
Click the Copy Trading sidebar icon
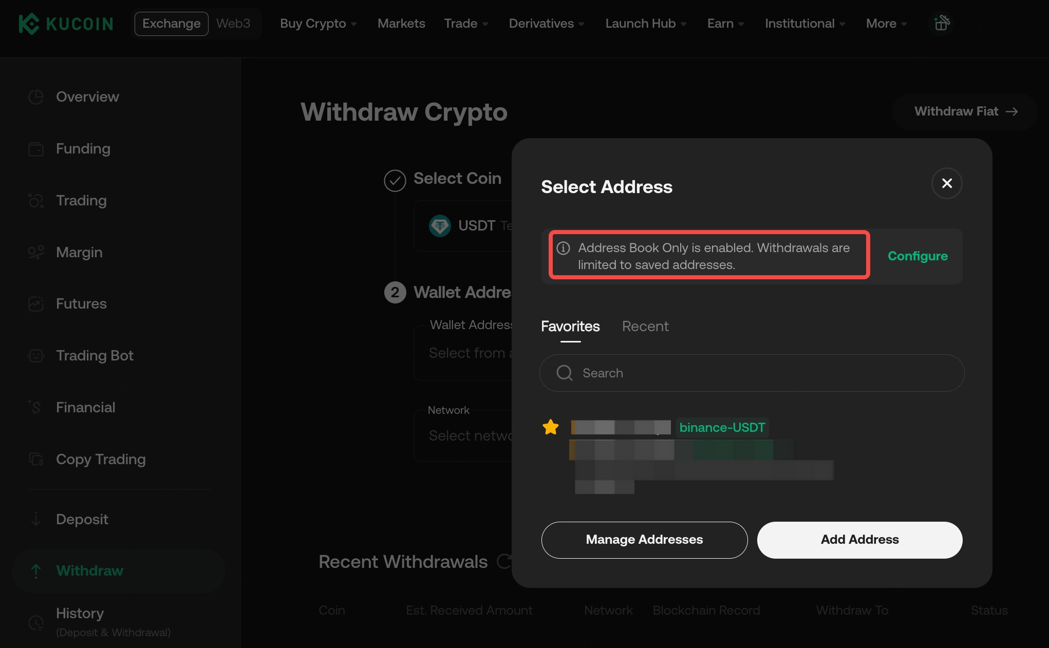point(36,459)
